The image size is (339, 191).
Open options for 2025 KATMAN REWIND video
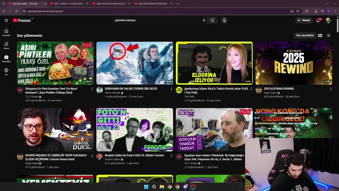(331, 89)
